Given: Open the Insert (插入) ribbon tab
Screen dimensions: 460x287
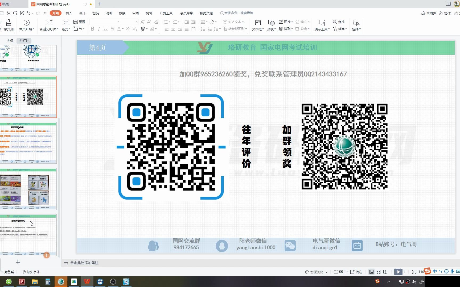Looking at the screenshot, I should (x=69, y=13).
